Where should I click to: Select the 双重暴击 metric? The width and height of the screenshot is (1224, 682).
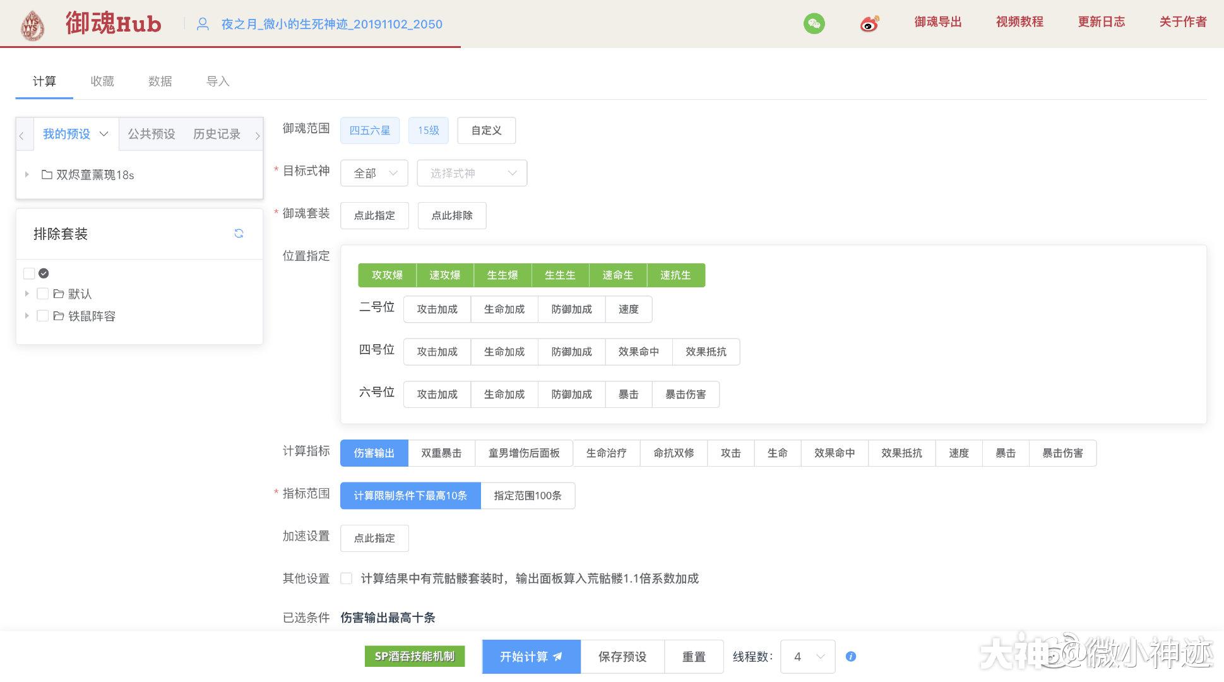click(x=442, y=453)
